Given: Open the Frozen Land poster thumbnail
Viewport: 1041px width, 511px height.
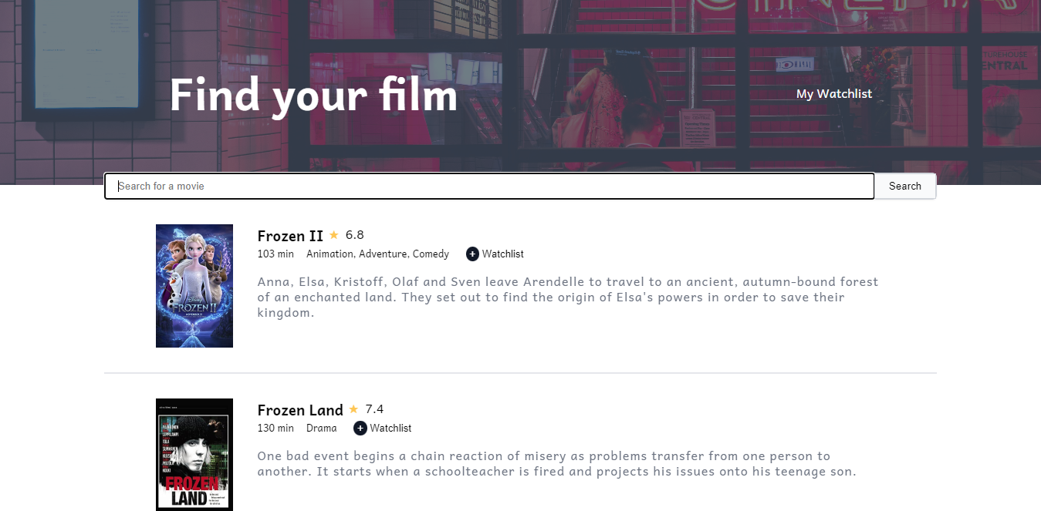Looking at the screenshot, I should (x=194, y=455).
